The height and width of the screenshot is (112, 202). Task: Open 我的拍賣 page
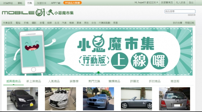pyautogui.click(x=178, y=23)
